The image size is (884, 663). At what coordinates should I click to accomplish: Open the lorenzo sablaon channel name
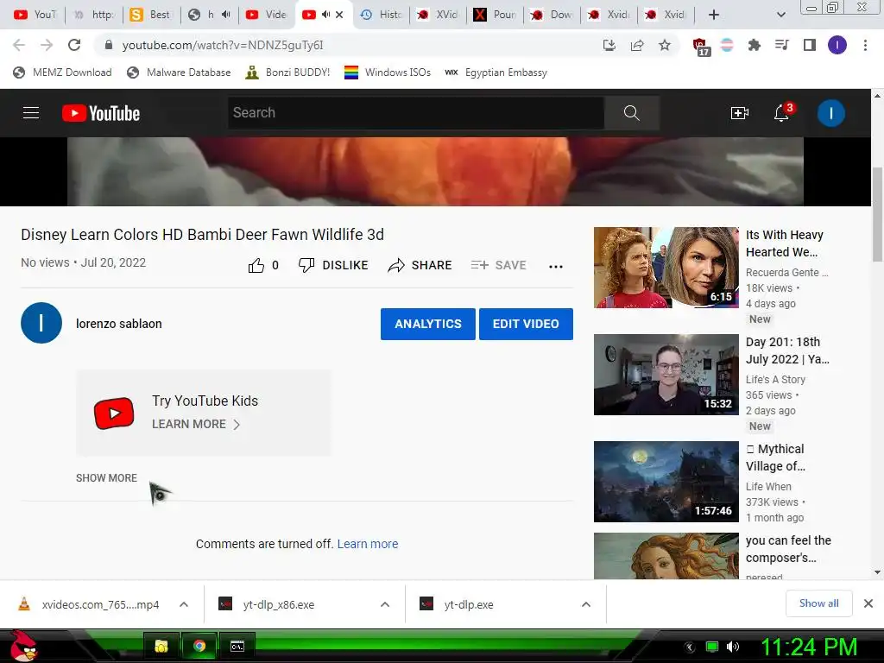click(119, 324)
